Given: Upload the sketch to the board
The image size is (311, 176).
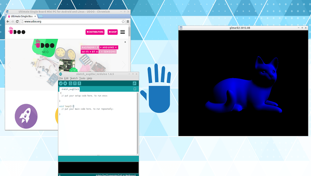Looking at the screenshot, I should [65, 83].
